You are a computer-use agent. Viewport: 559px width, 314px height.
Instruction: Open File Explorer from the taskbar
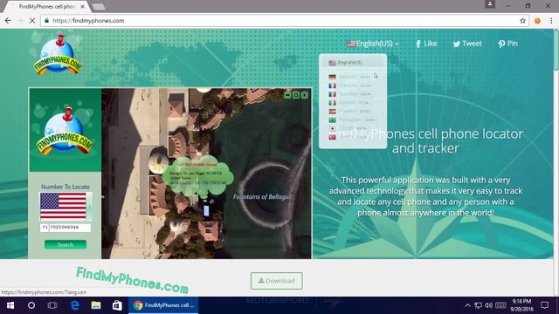(x=96, y=305)
